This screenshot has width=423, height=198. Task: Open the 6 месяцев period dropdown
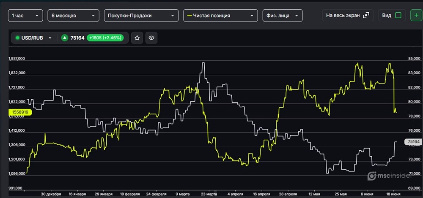tap(73, 16)
